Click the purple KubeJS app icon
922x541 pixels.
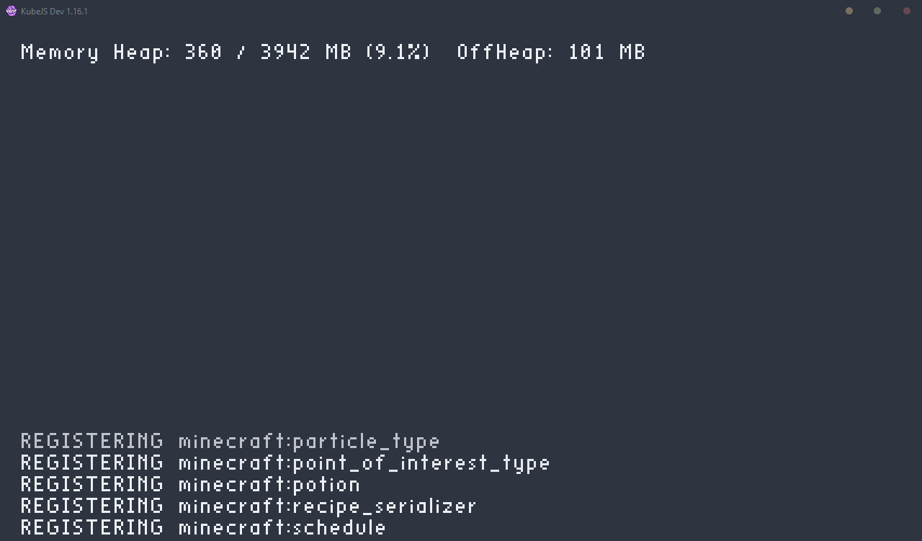click(x=11, y=11)
